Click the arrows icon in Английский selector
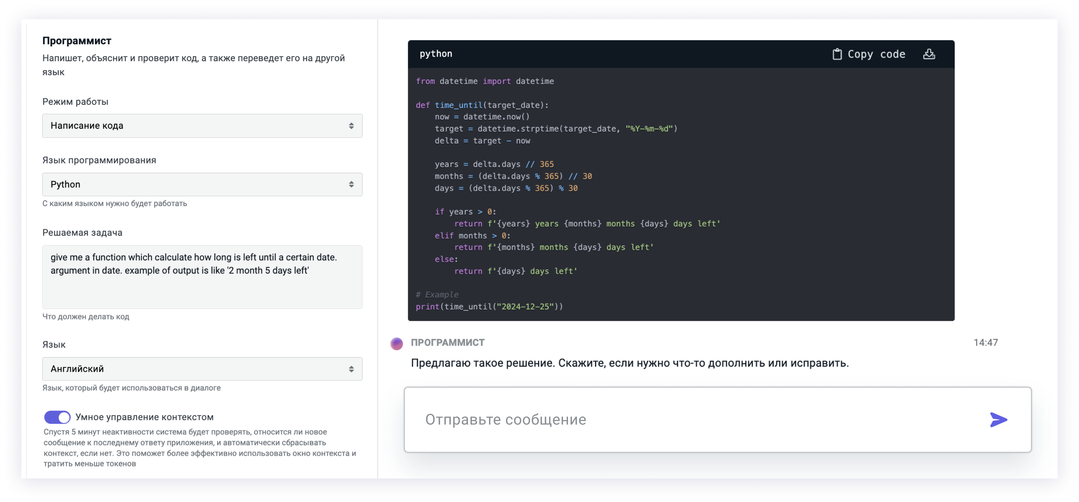The width and height of the screenshot is (1079, 502). coord(351,369)
